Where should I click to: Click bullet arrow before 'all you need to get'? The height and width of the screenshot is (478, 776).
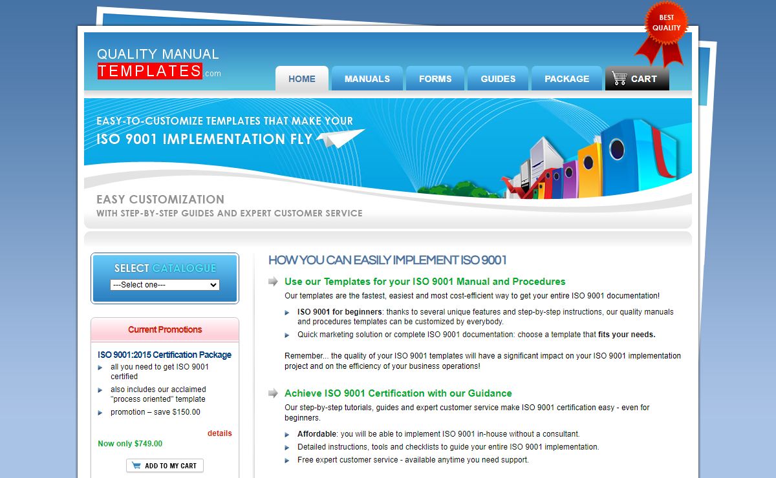(100, 368)
